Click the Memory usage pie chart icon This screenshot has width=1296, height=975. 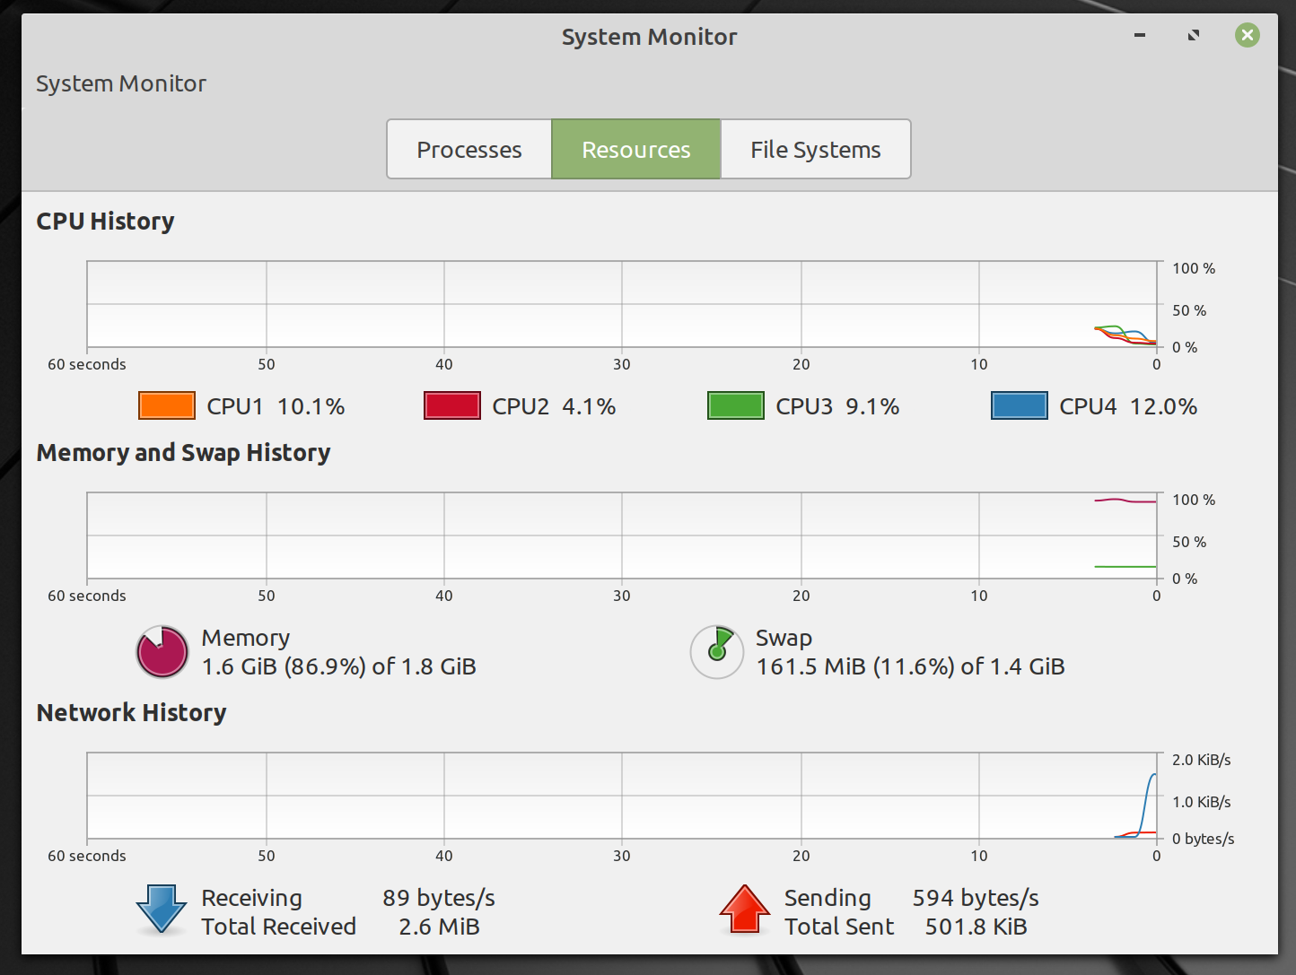(x=162, y=652)
